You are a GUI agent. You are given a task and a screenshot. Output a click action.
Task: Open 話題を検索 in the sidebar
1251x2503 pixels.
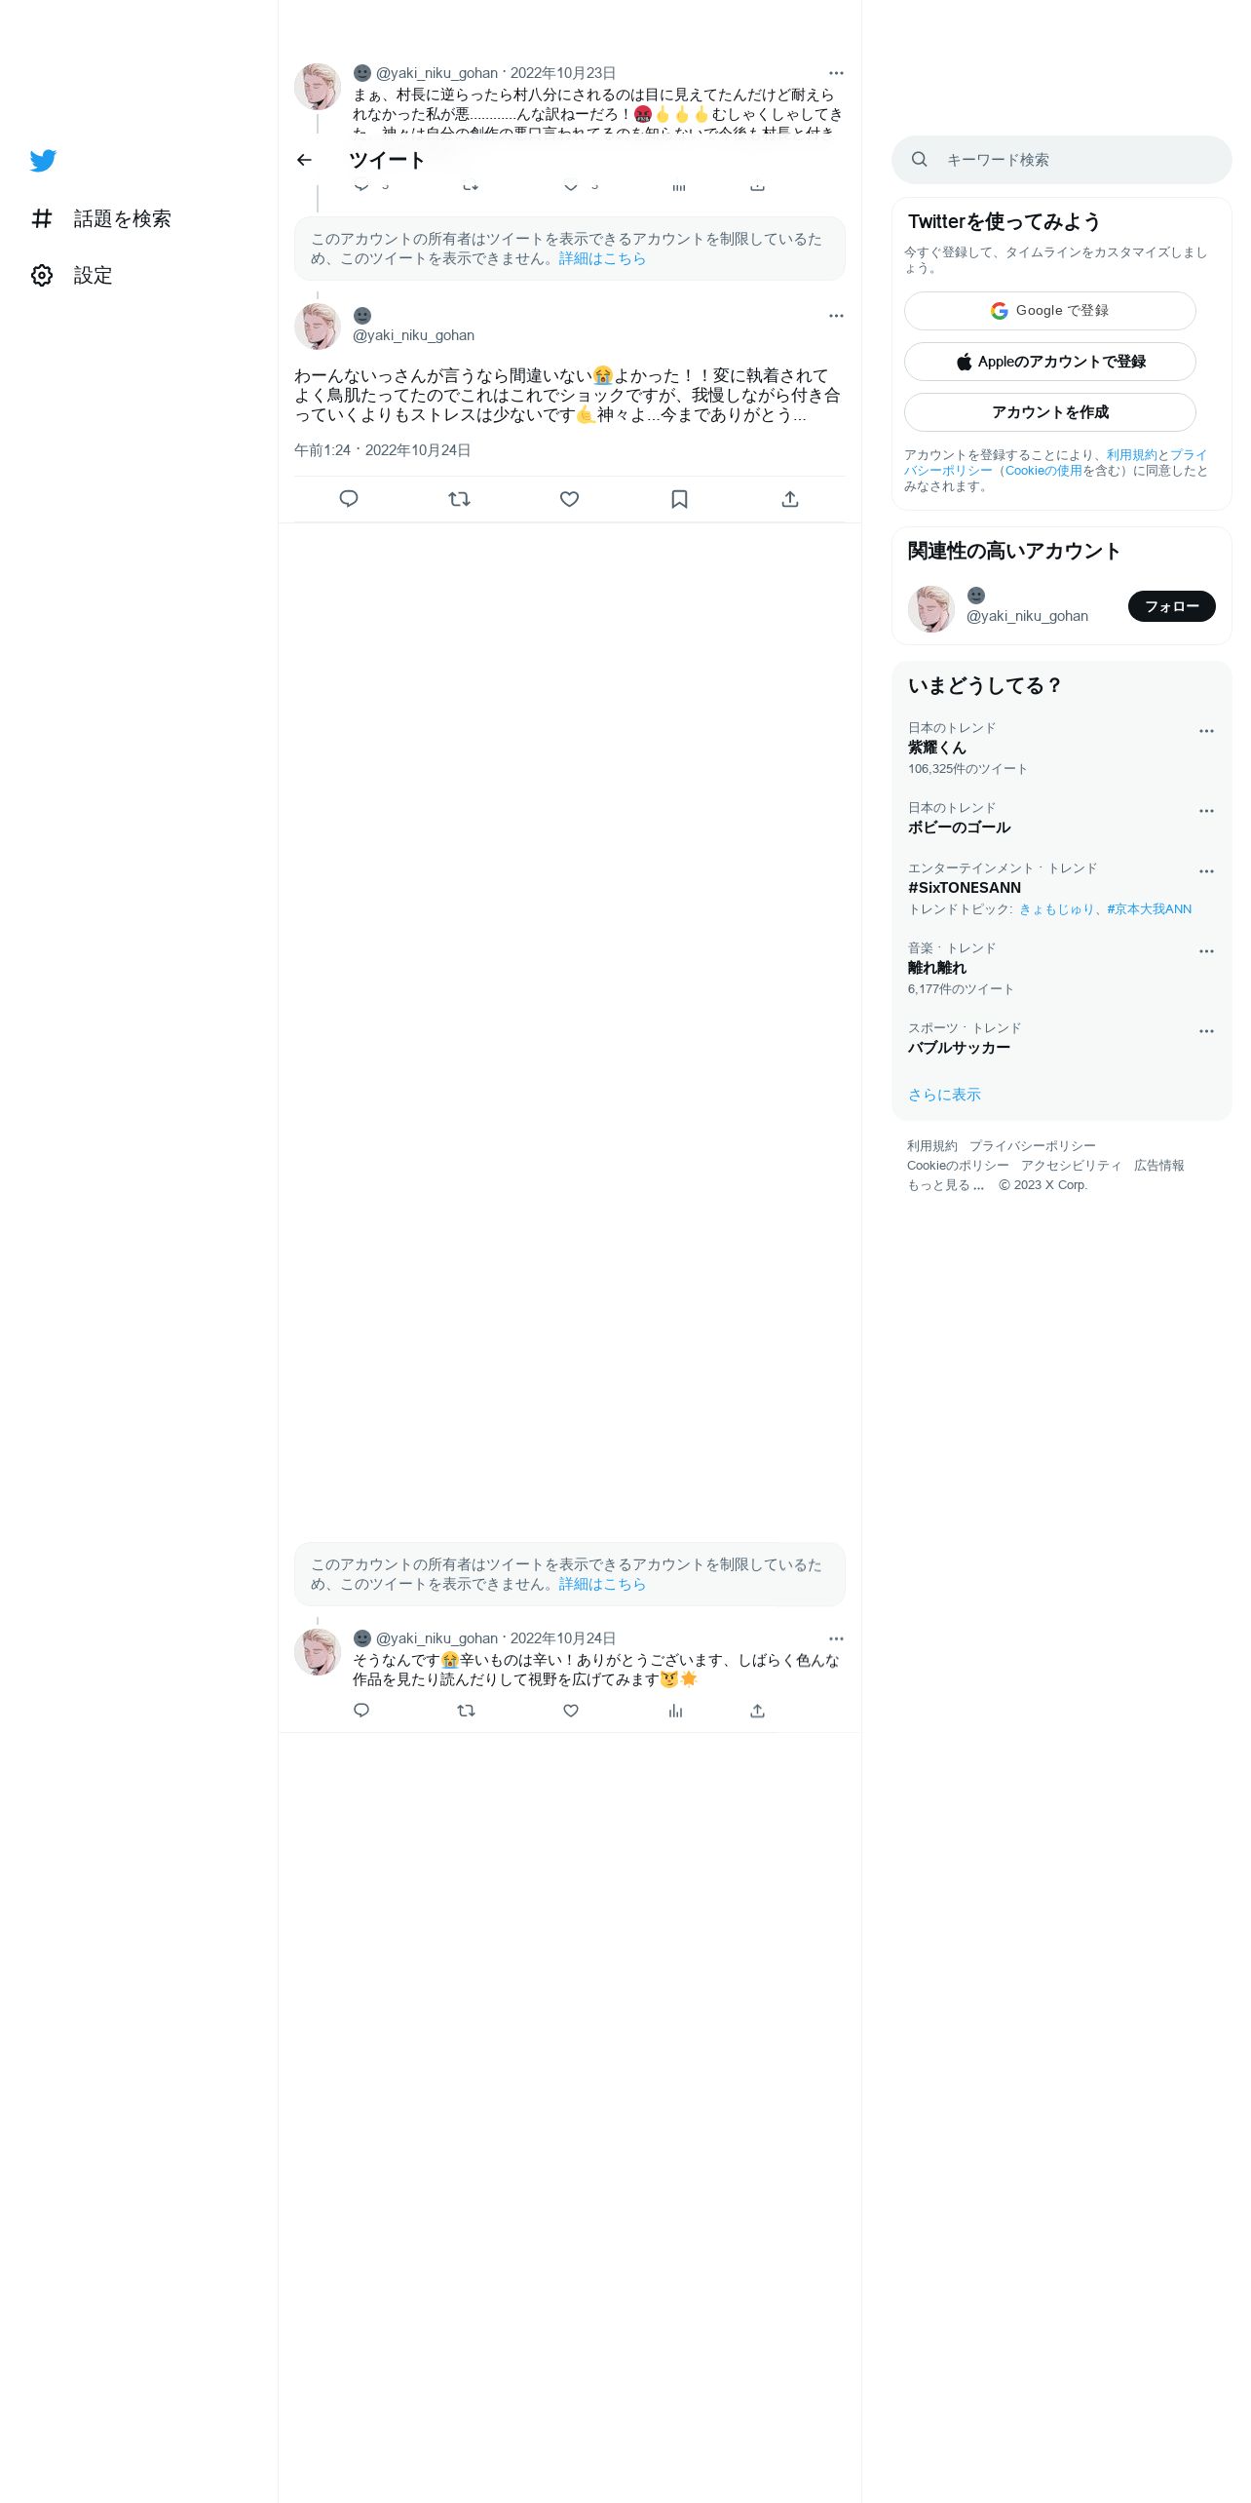101,218
